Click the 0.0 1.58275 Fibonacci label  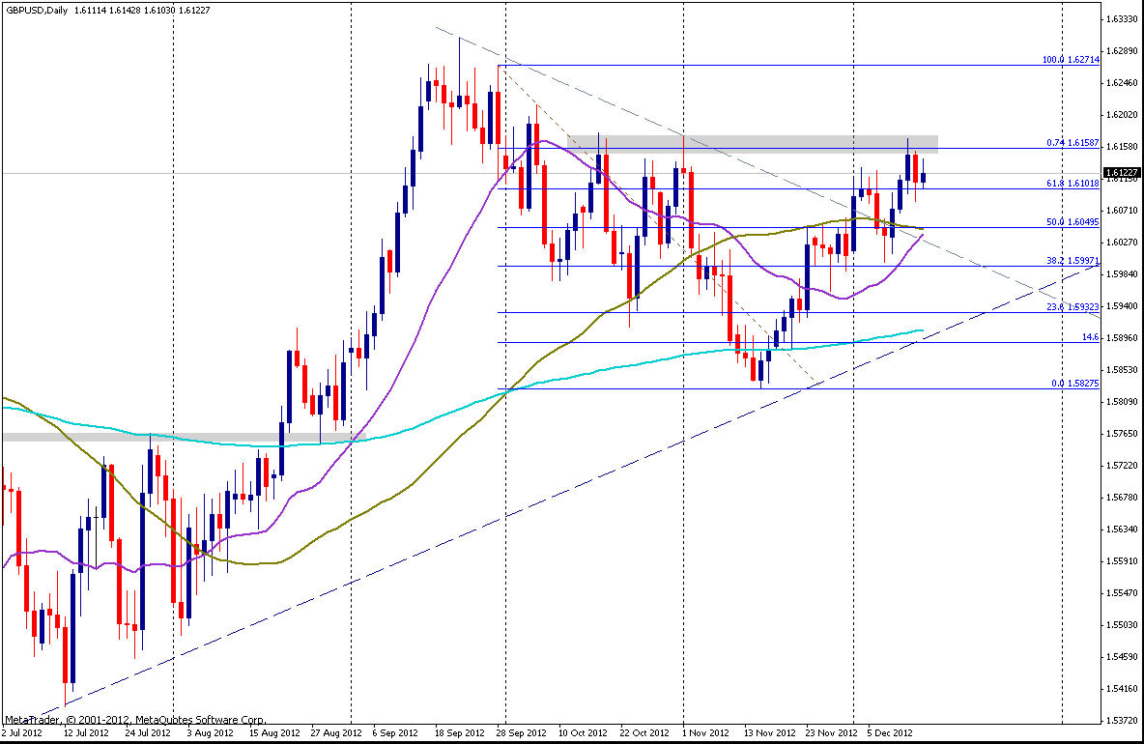(1075, 384)
